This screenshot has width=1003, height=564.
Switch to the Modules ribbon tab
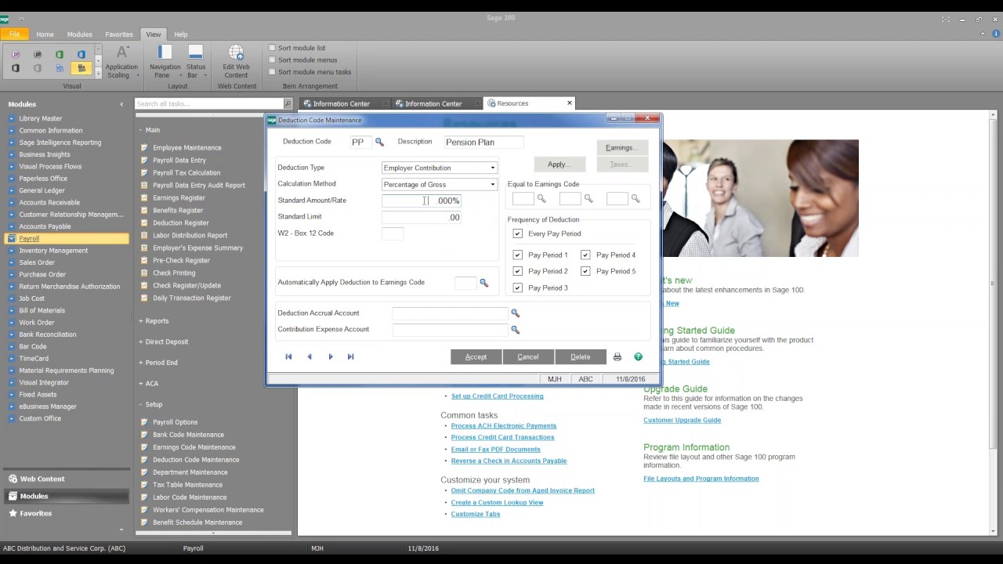point(79,34)
